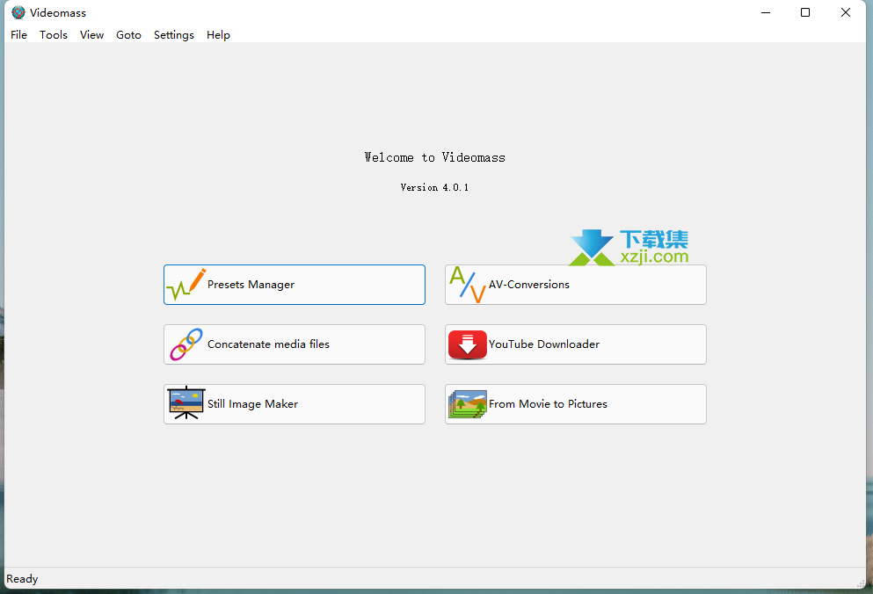Open the File menu
This screenshot has width=873, height=594.
(x=19, y=34)
